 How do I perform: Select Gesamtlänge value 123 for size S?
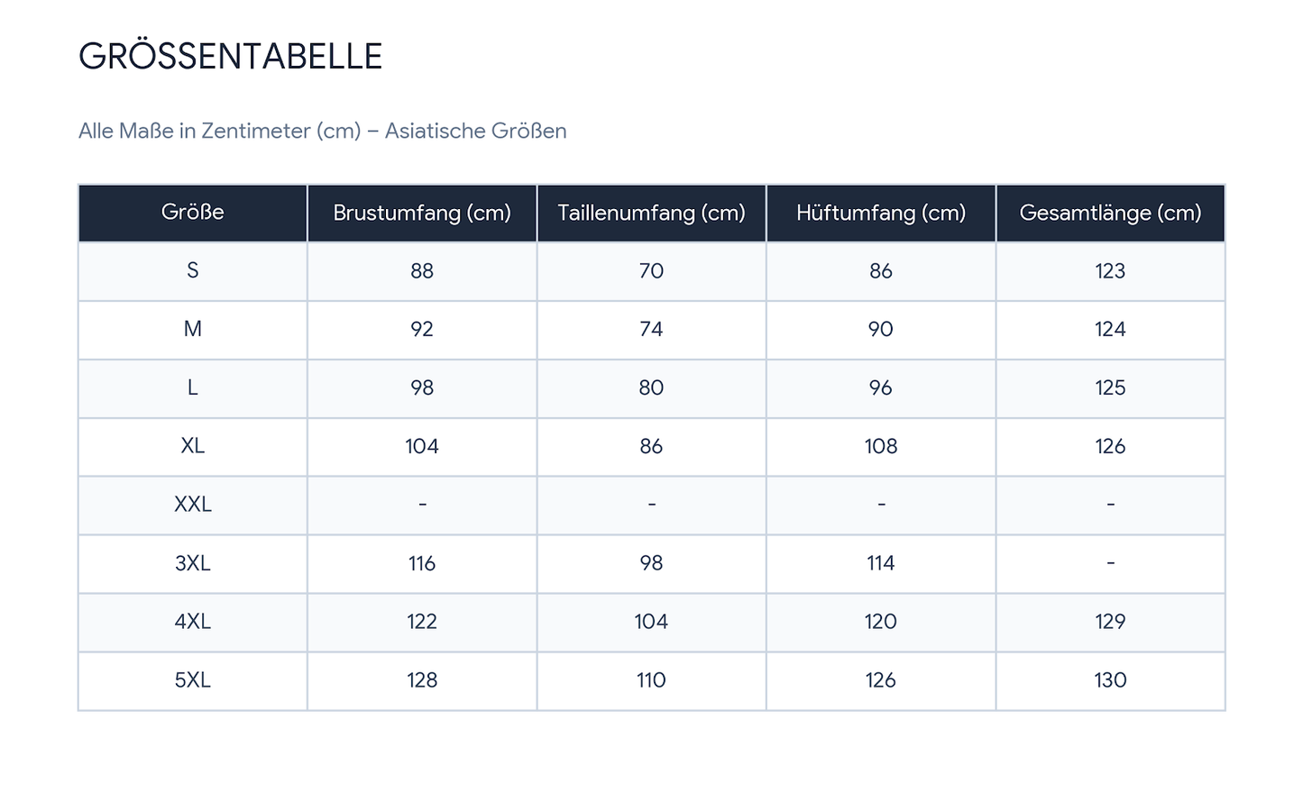[1110, 271]
